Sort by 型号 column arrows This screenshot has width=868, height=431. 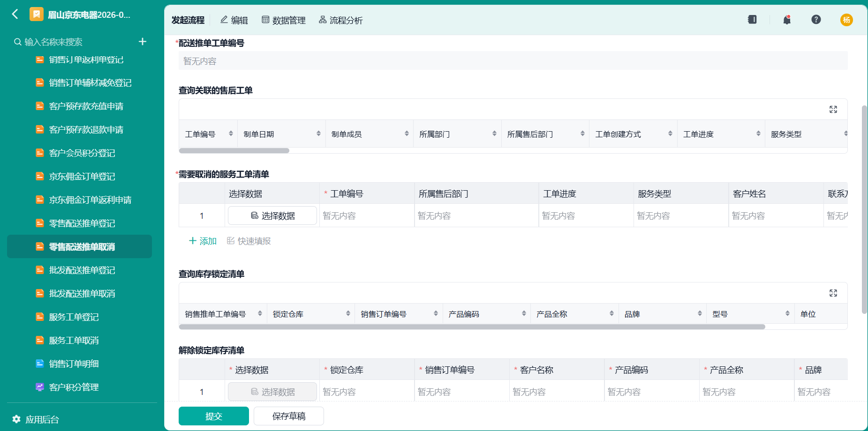coord(787,313)
